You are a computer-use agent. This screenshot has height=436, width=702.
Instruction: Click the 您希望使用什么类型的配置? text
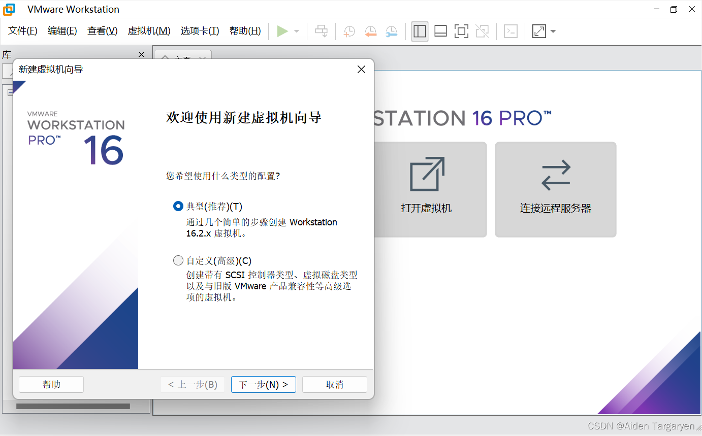[223, 176]
